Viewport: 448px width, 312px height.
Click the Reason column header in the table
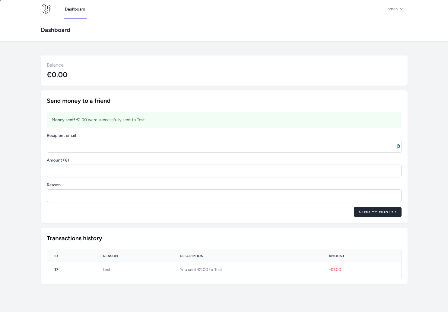point(110,256)
